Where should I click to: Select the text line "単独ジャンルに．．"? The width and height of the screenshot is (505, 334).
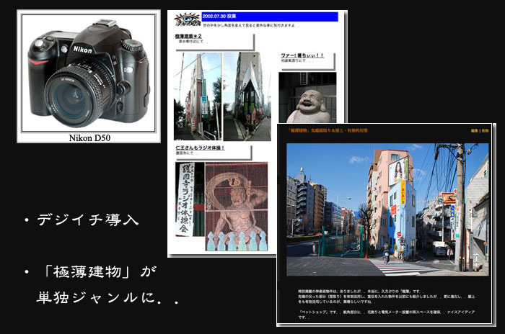107,297
